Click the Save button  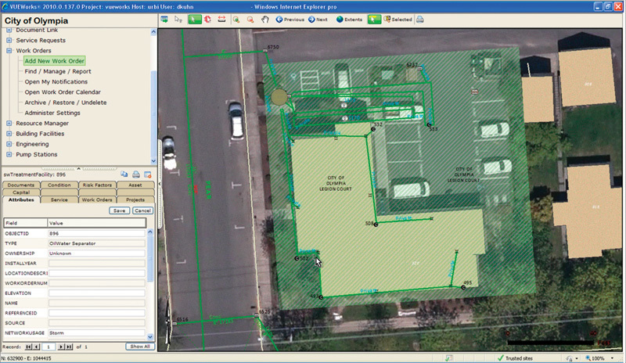tap(119, 210)
